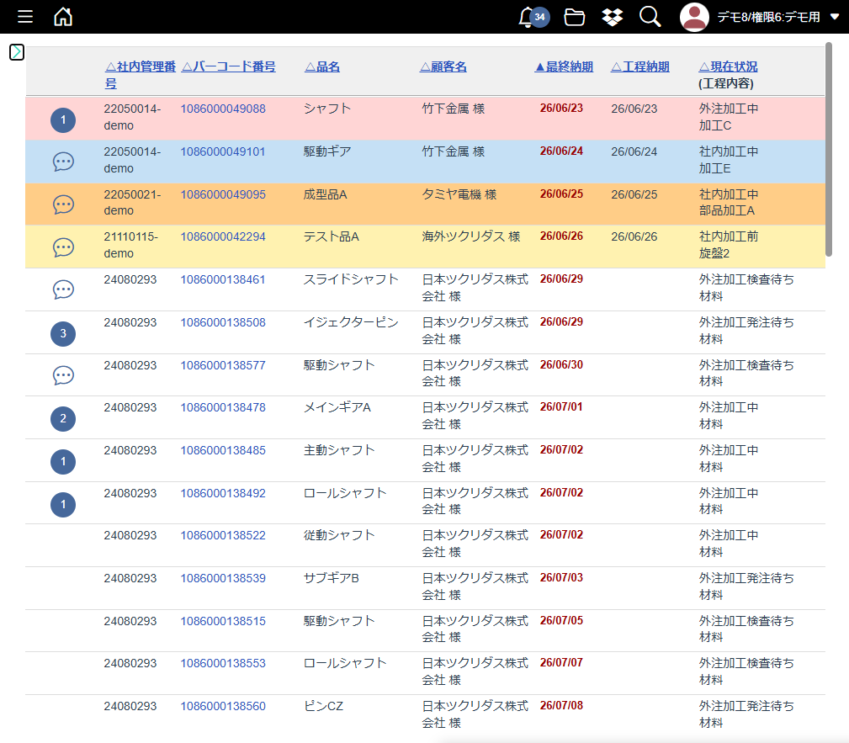Open comment badge for barcode 1086000138492 row
Image resolution: width=849 pixels, height=743 pixels.
tap(63, 504)
